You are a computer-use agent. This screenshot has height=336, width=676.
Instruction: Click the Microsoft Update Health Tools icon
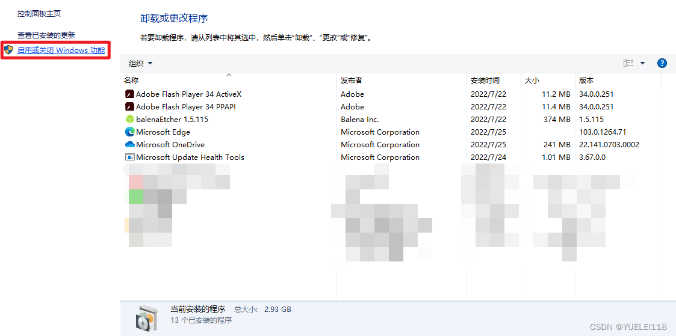pyautogui.click(x=129, y=157)
